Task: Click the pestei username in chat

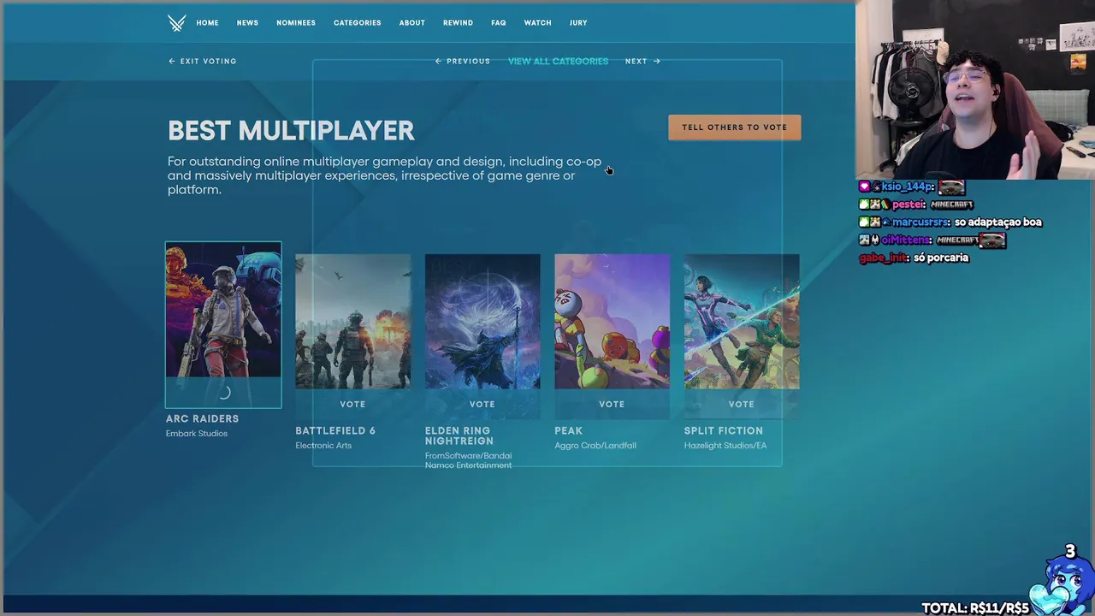Action: [909, 204]
